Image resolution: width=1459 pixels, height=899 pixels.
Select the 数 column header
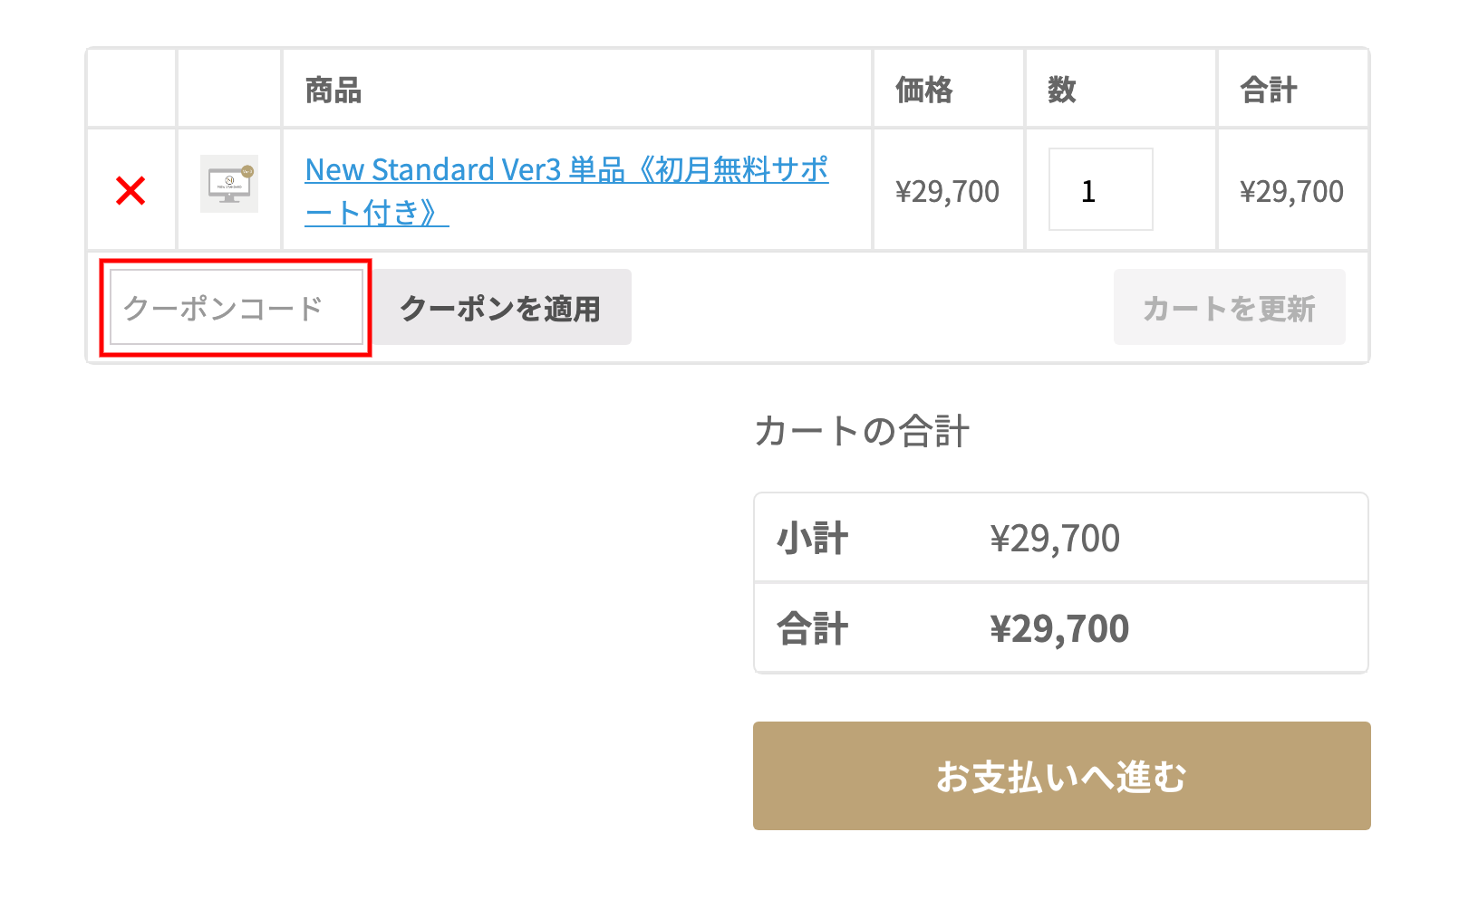tap(1062, 90)
